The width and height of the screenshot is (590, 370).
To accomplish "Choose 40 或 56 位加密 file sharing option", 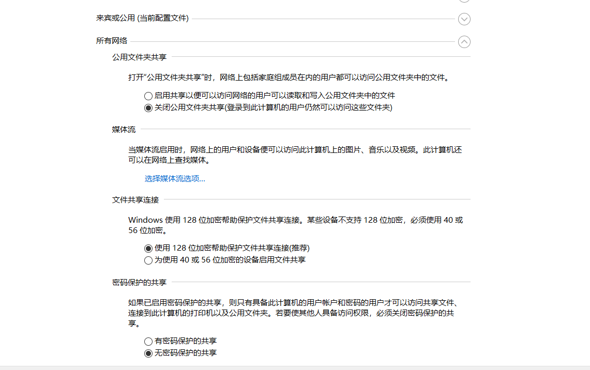I will click(x=148, y=260).
